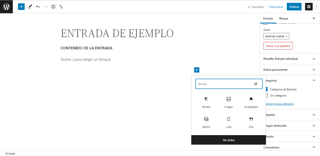Insert a Cita block
Screen dimensions: 320x156
(251, 122)
